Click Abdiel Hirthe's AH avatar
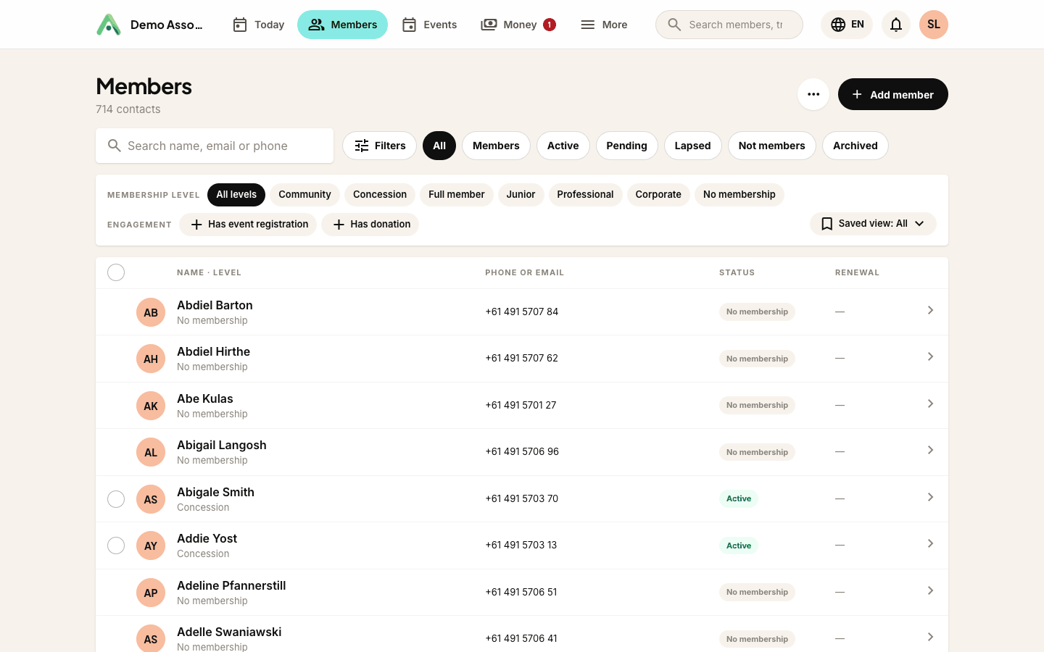The image size is (1044, 652). click(151, 359)
